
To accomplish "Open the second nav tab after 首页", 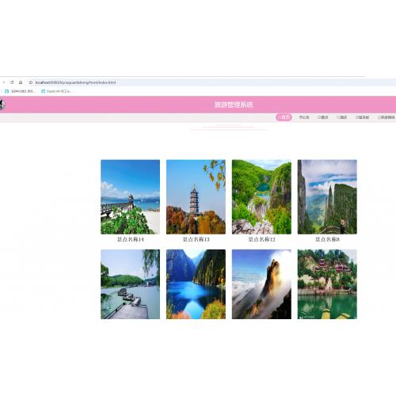I will pyautogui.click(x=304, y=117).
